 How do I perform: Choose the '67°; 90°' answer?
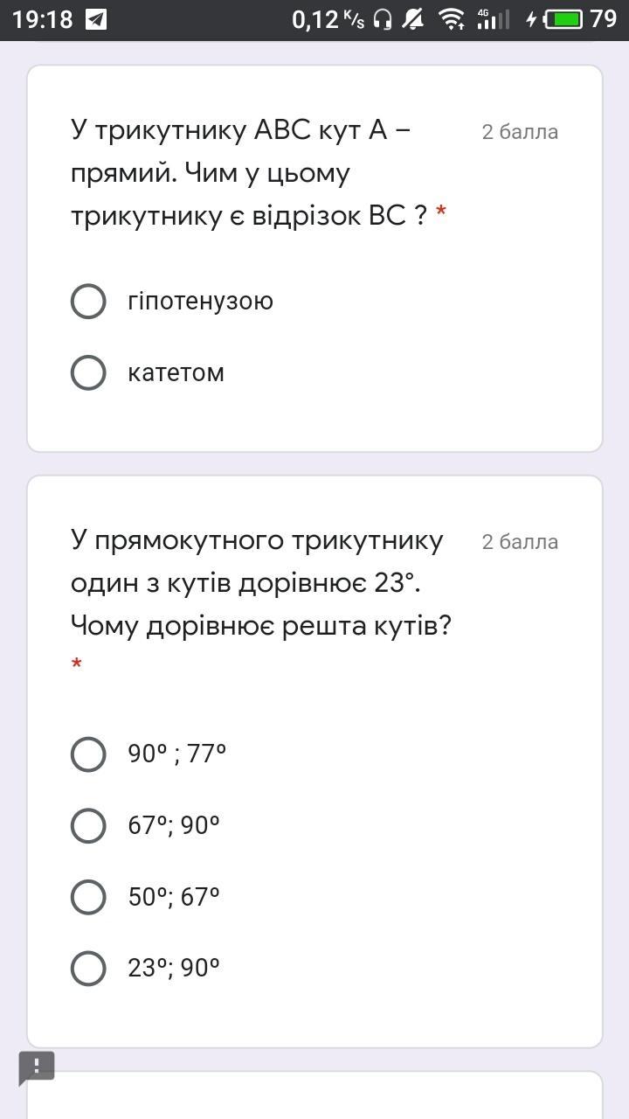pos(88,825)
